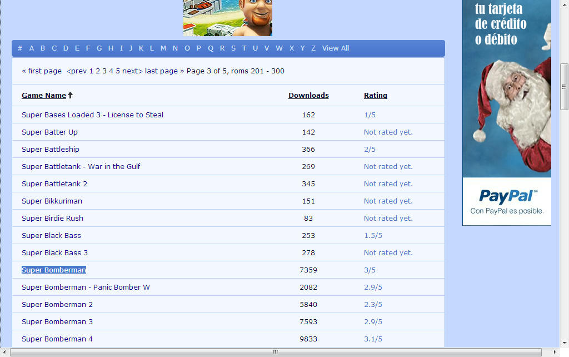This screenshot has width=569, height=357.
Task: Open Super Bomberman 4 ROM link
Action: (57, 339)
